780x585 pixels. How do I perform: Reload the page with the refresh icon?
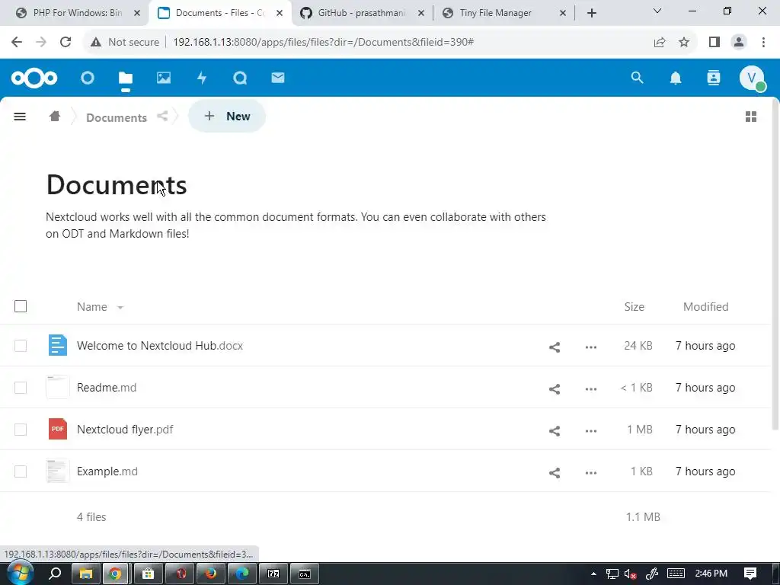(66, 42)
